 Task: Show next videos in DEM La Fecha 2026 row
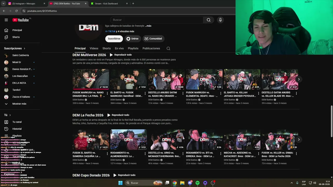click(299, 140)
